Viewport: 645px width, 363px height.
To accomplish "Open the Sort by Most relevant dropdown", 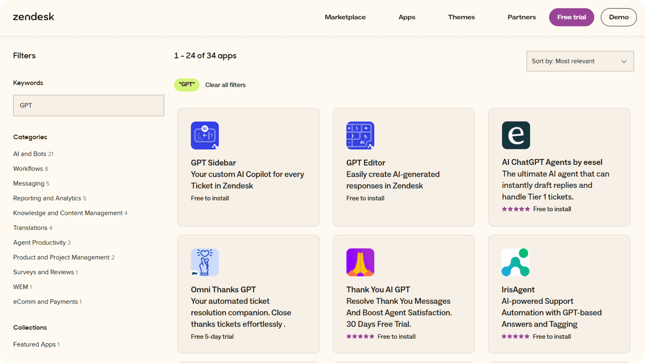I will pos(580,61).
